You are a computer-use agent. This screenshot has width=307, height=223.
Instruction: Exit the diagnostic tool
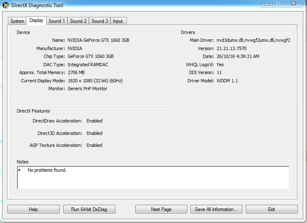[x=271, y=209]
